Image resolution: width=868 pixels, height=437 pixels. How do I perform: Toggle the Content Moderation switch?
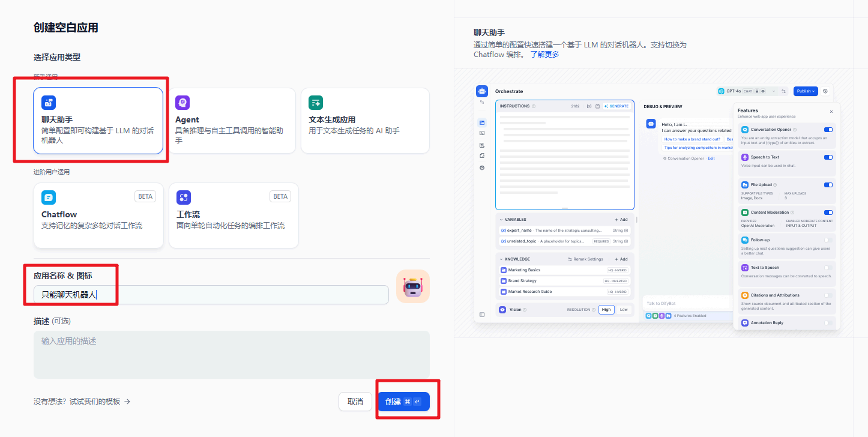(x=828, y=212)
